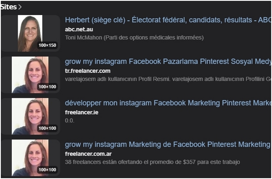Click the freelancer.ie domain label
Image resolution: width=272 pixels, height=179 pixels.
pos(82,112)
